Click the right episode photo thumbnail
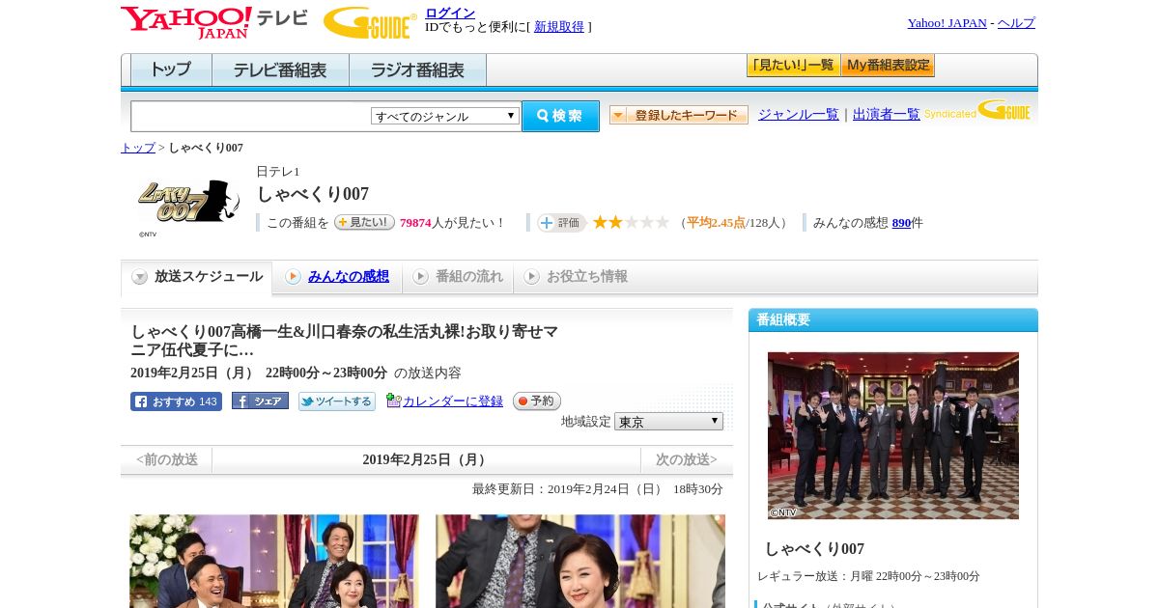Screen dimensions: 1159x608 point(580,561)
